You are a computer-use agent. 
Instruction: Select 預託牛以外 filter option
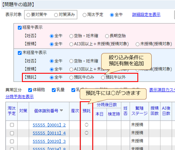[103, 77]
